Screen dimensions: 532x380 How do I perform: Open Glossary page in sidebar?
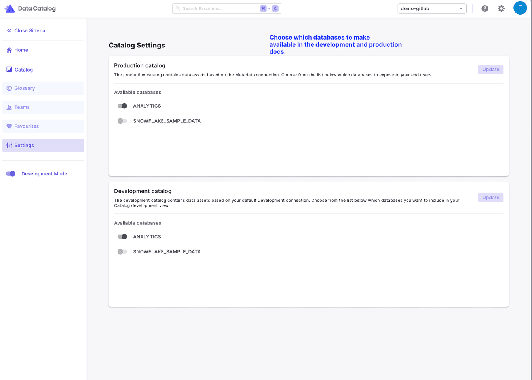[43, 88]
